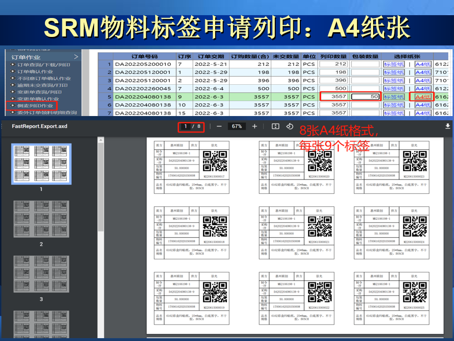Open 不同意订单确认作业 in the side menu
Screen dimensions: 454x341
(x=44, y=78)
